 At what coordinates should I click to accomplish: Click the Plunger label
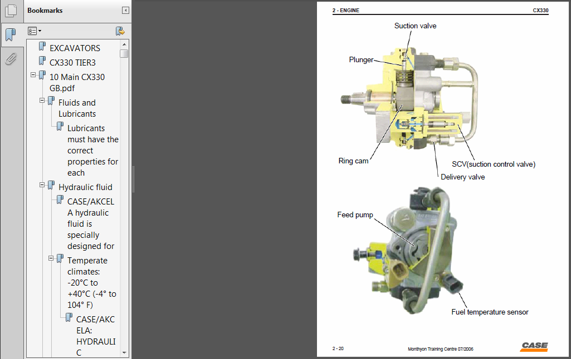coord(361,59)
